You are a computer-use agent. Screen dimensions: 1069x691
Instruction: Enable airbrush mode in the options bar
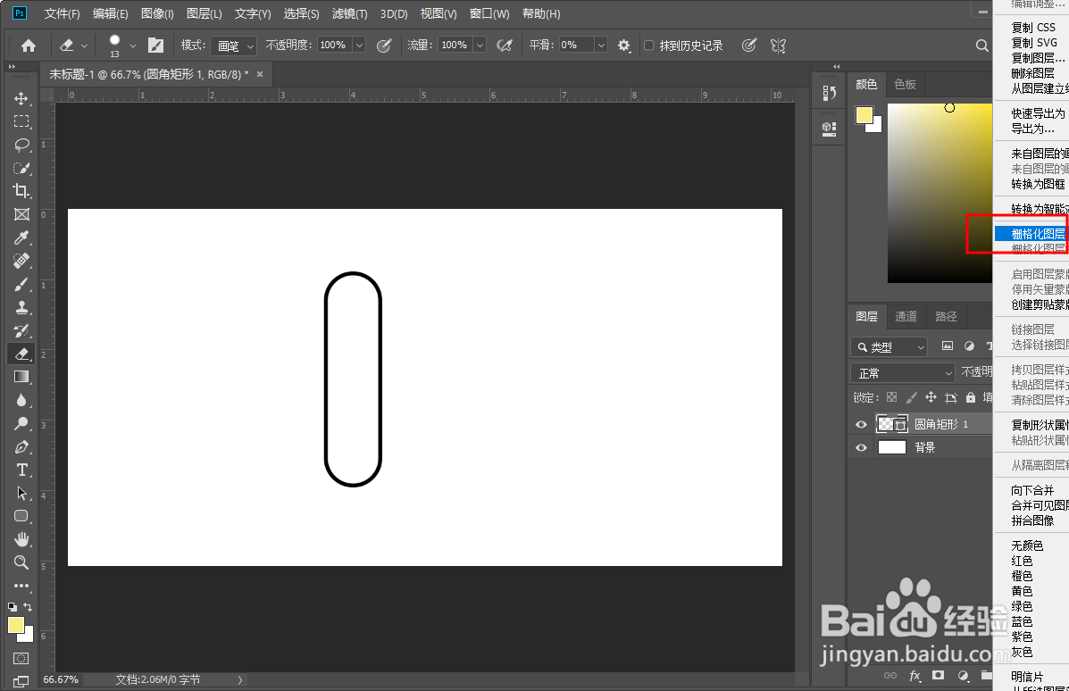pos(505,45)
